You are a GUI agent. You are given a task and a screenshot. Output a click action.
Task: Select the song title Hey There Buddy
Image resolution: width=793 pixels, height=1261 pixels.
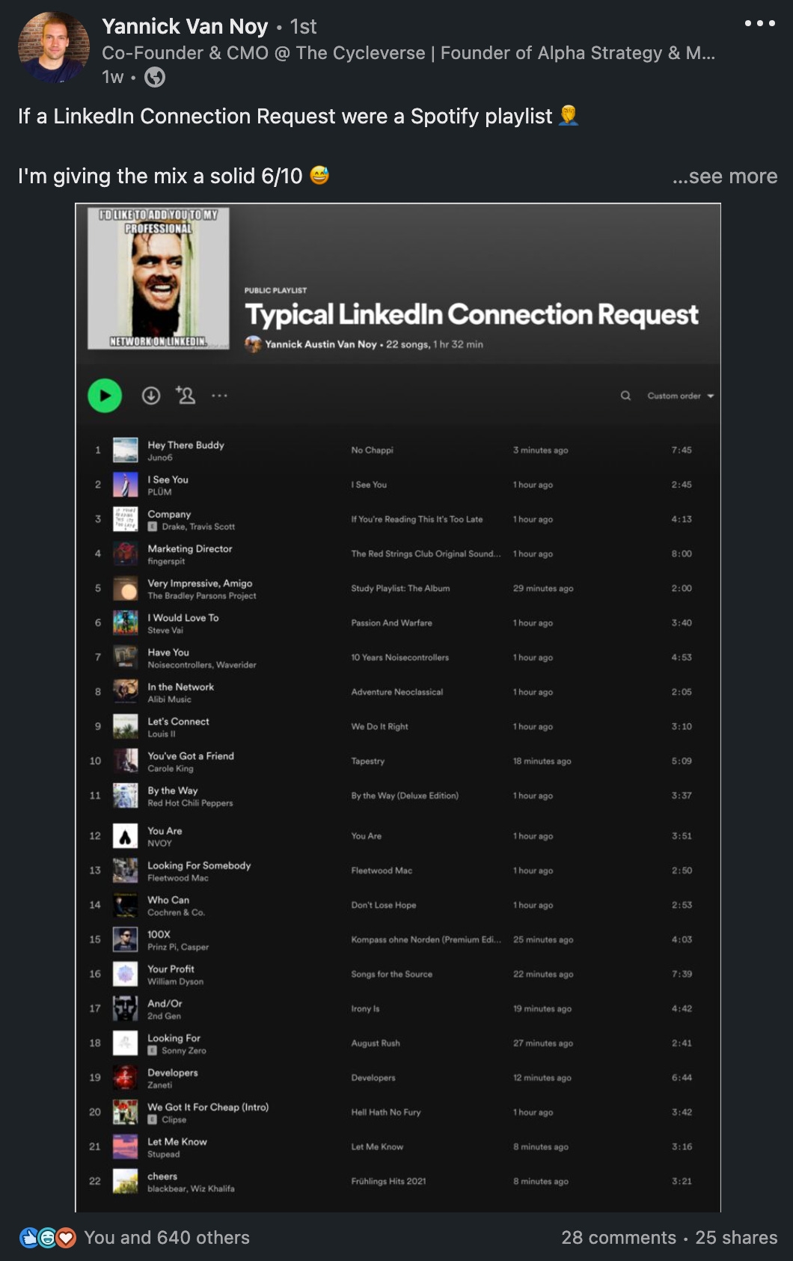(x=186, y=445)
